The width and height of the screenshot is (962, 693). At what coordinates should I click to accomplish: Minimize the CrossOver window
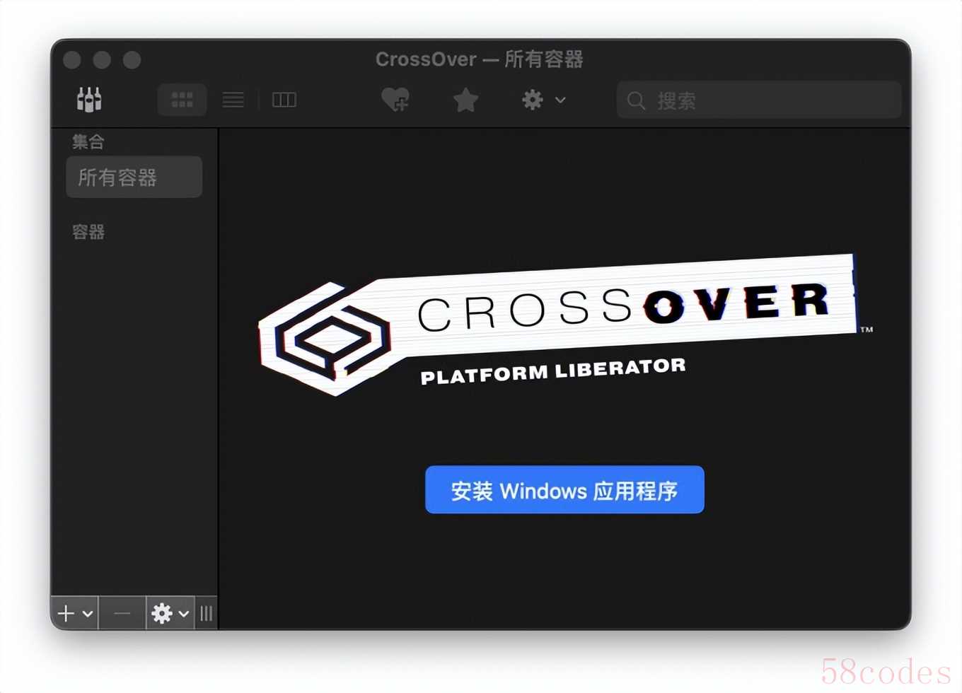pyautogui.click(x=102, y=60)
